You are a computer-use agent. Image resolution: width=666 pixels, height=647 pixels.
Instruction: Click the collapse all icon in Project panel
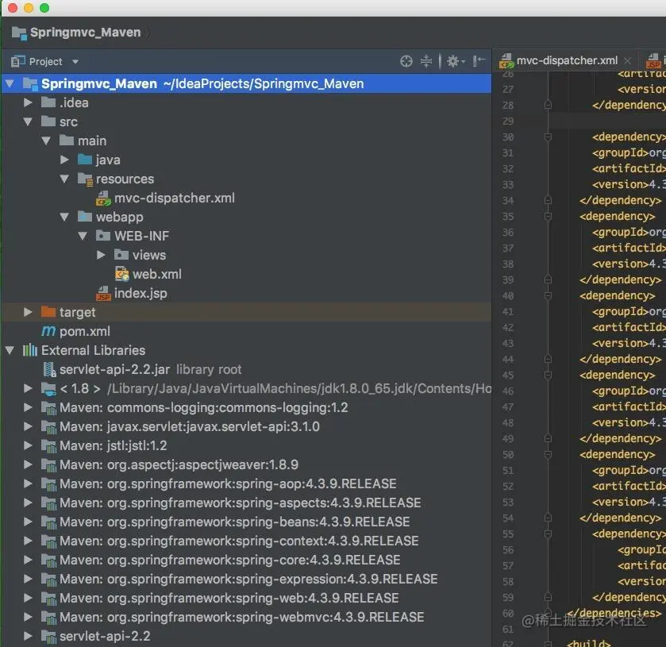[x=426, y=61]
